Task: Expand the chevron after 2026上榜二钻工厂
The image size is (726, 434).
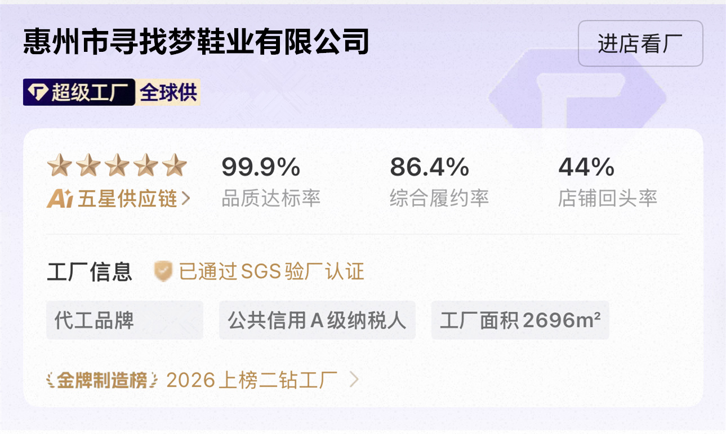Action: (x=354, y=380)
